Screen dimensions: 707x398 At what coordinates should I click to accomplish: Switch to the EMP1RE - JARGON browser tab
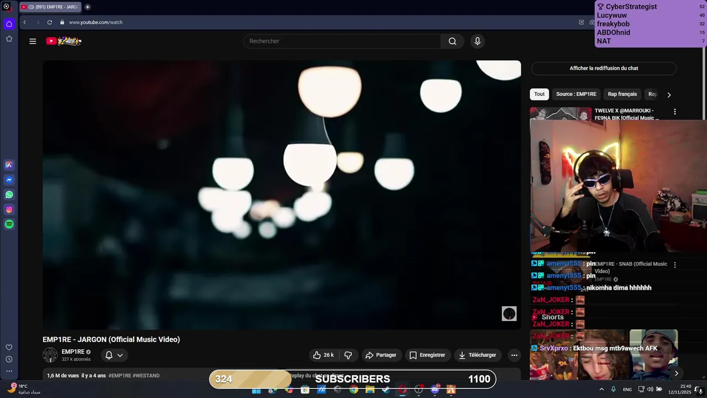[50, 7]
